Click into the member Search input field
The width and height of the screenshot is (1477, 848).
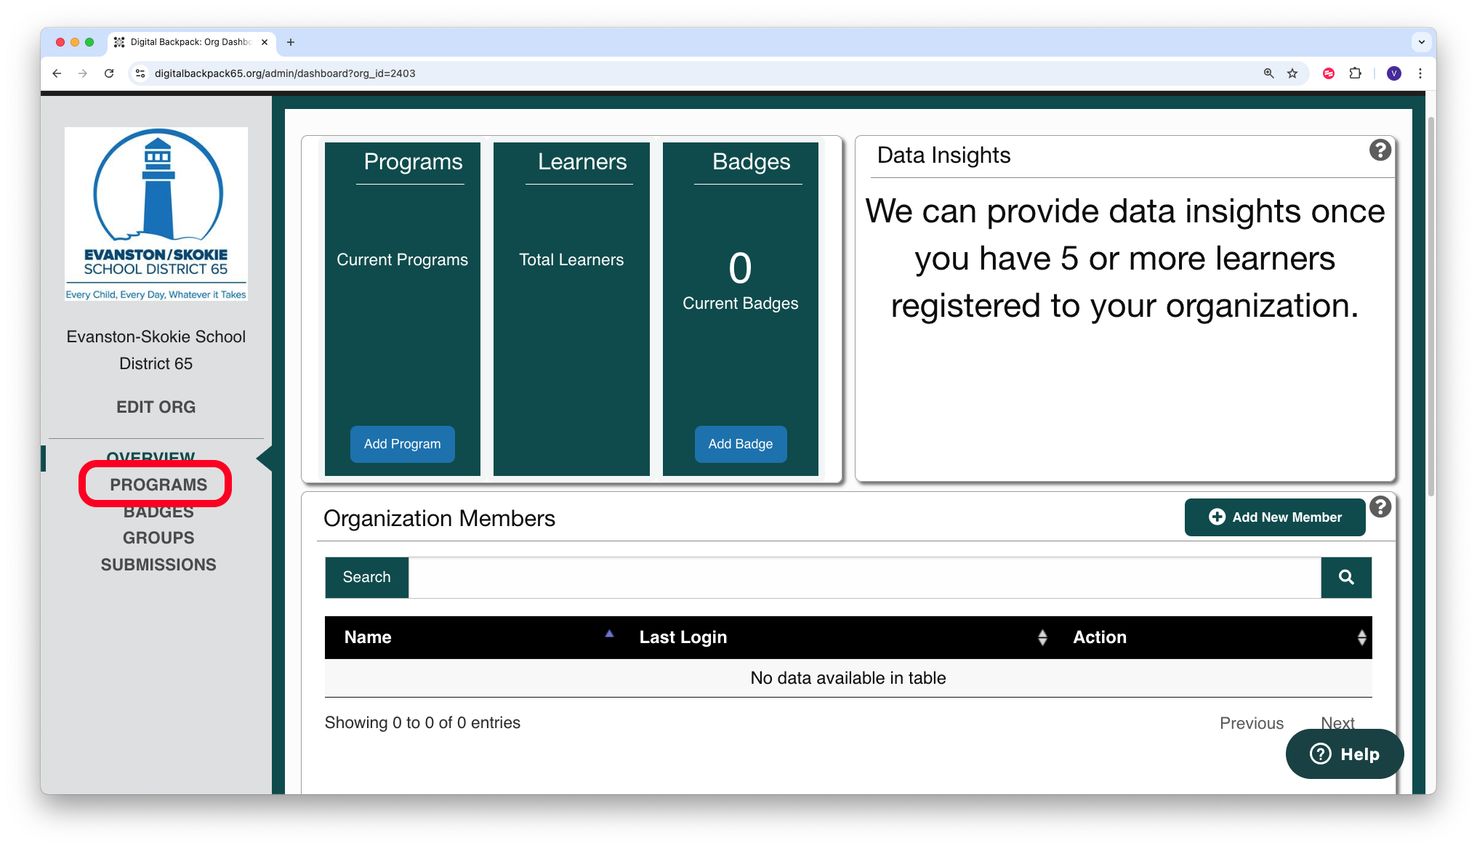point(864,577)
